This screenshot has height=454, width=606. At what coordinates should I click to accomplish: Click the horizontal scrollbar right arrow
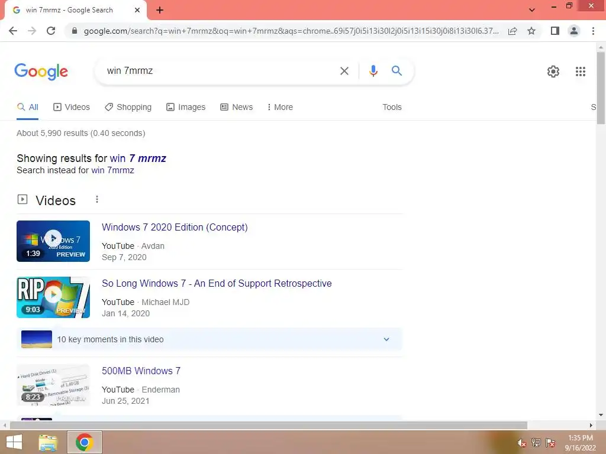591,425
